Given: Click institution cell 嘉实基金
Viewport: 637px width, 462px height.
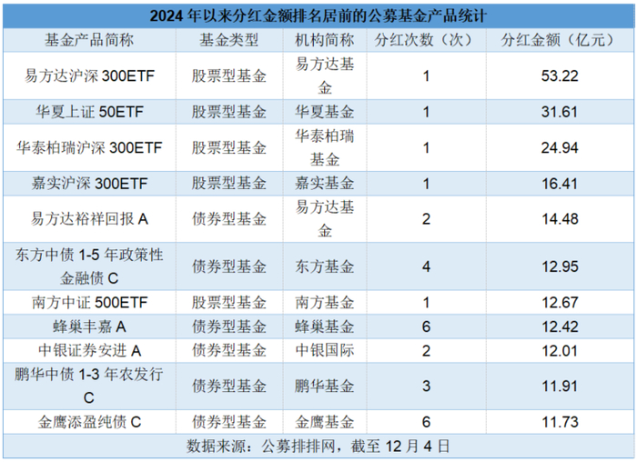Looking at the screenshot, I should (325, 184).
